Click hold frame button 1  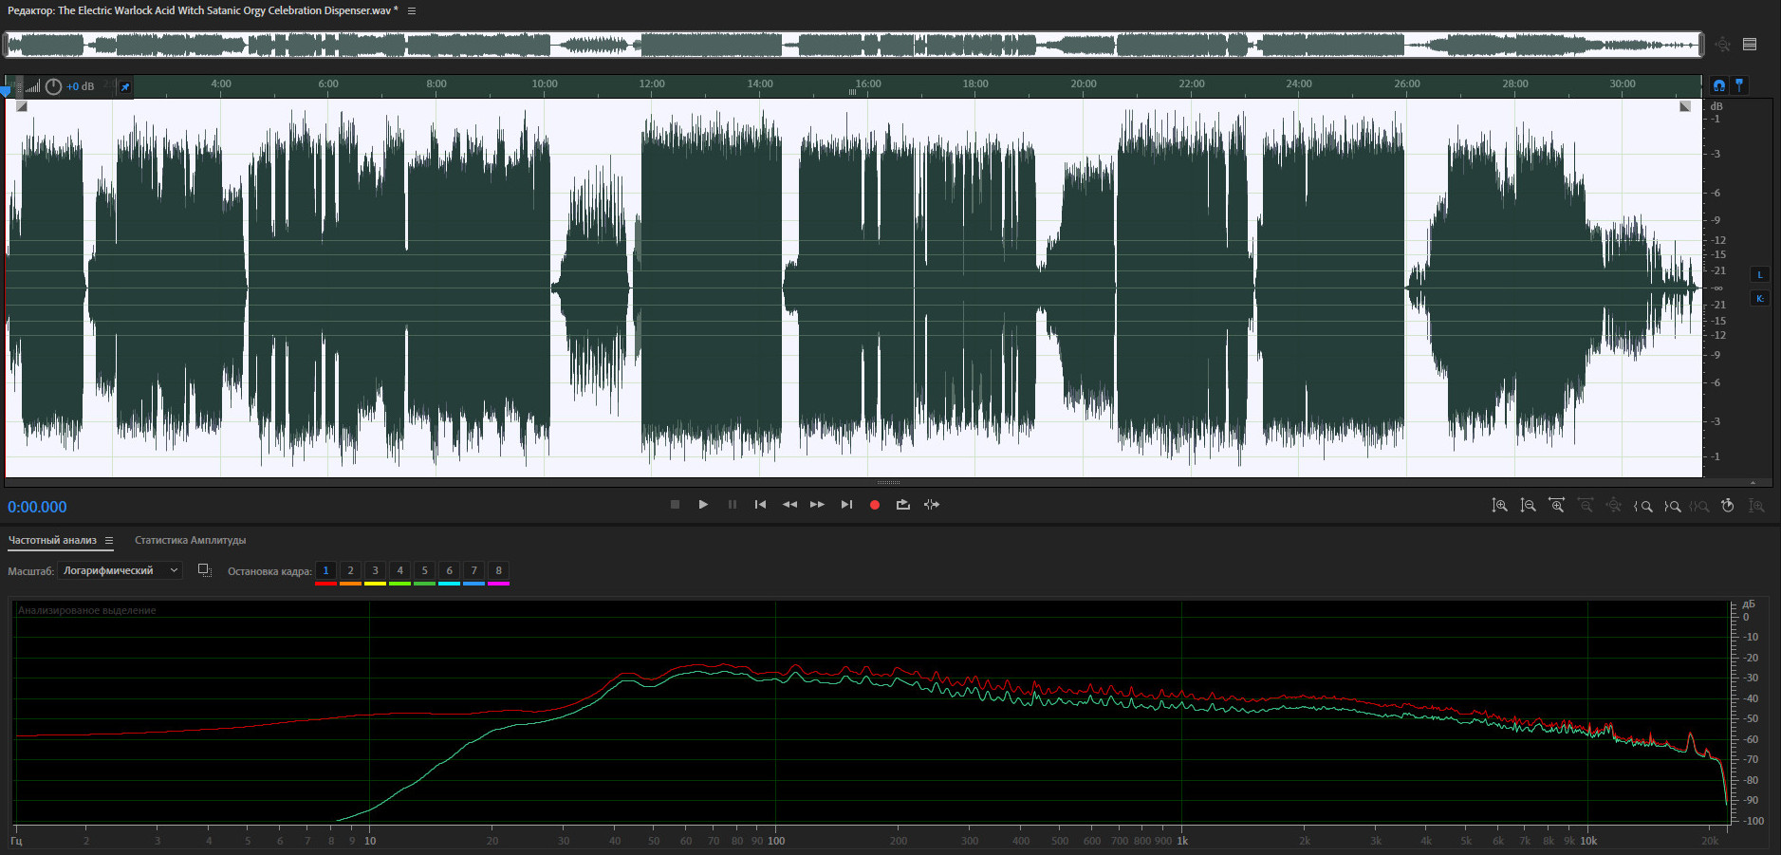325,570
